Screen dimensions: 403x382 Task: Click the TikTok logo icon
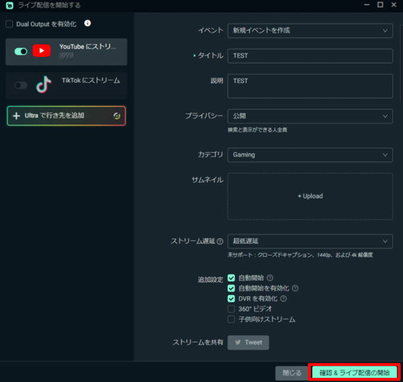point(44,85)
